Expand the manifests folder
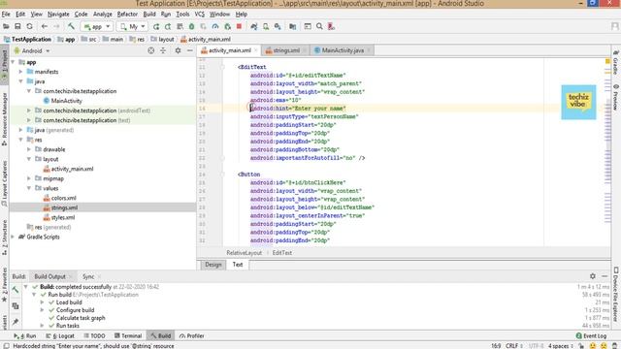Screen dimensions: 621x349 (x=20, y=72)
